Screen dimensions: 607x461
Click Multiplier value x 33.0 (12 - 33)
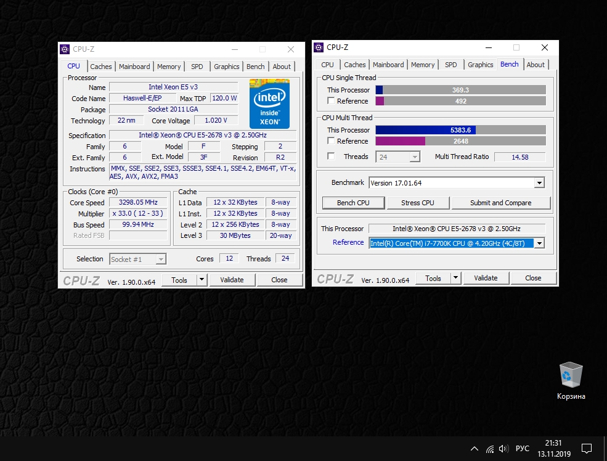coord(138,213)
